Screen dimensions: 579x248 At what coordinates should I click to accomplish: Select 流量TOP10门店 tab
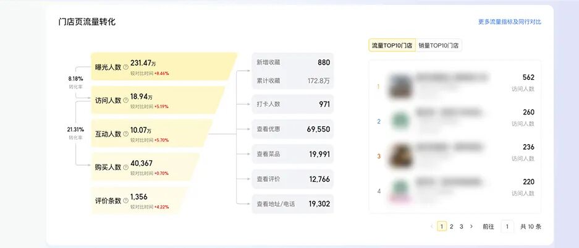tap(392, 45)
